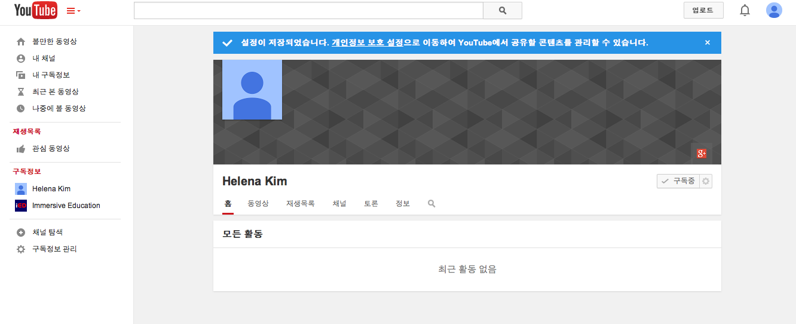This screenshot has width=796, height=324.
Task: Click the magnifier search button
Action: click(x=503, y=10)
